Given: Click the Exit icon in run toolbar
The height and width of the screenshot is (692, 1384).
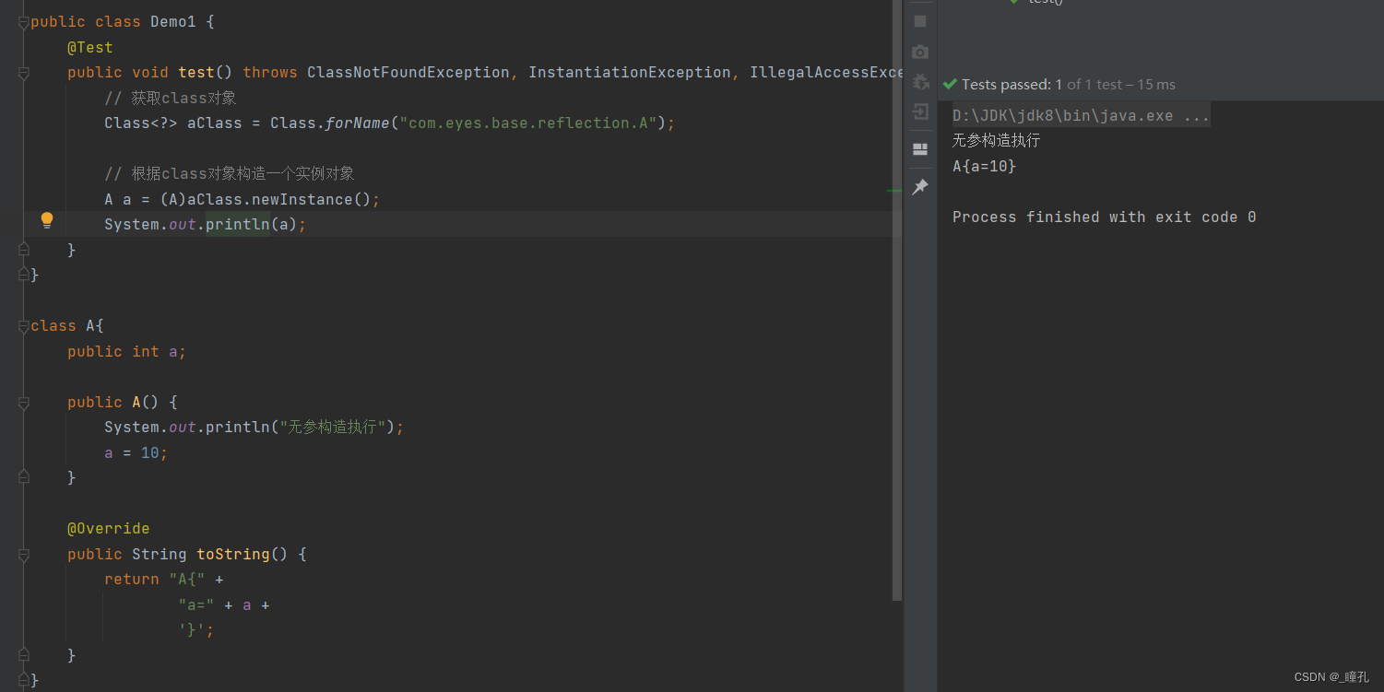Looking at the screenshot, I should 920,112.
